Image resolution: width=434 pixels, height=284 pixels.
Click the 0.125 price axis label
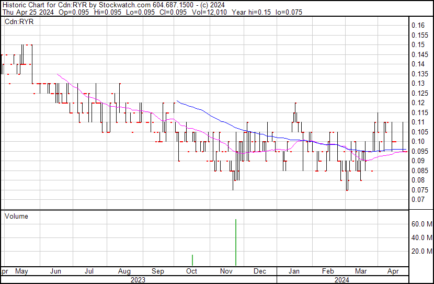420,93
